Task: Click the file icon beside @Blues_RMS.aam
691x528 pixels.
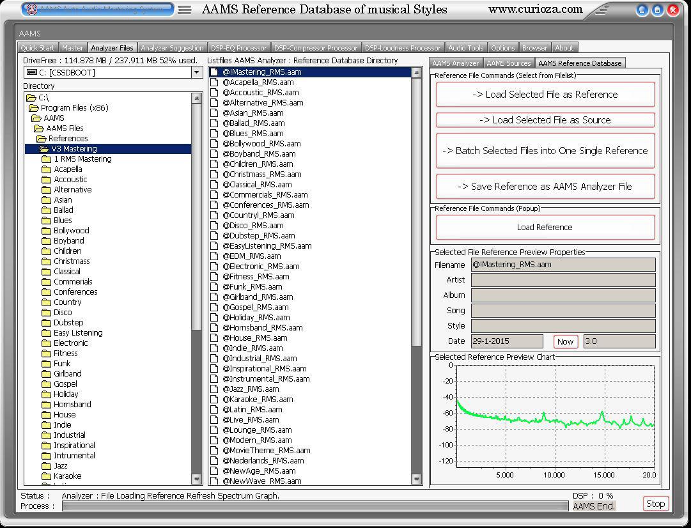Action: tap(214, 133)
